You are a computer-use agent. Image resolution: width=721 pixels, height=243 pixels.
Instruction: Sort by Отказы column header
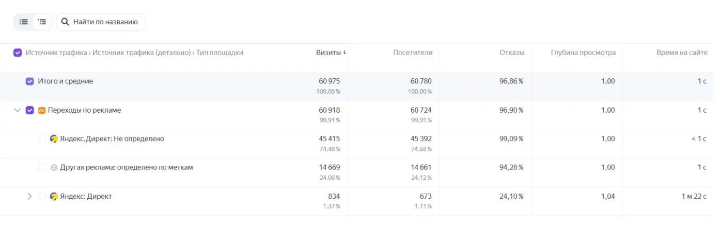512,53
